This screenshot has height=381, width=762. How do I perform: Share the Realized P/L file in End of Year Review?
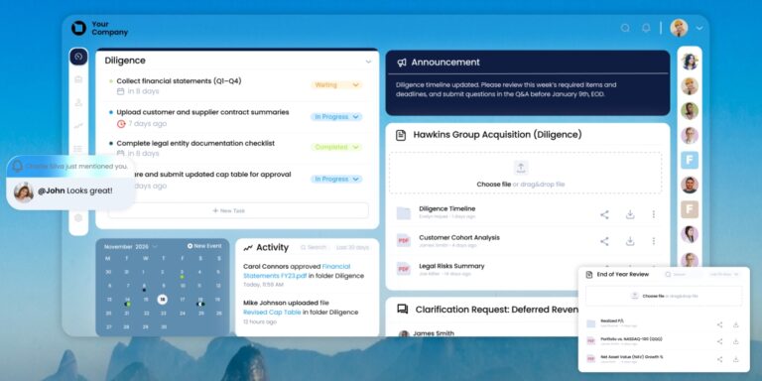point(719,324)
